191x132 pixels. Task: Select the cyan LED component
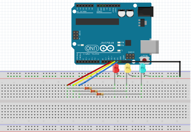[x=143, y=68]
